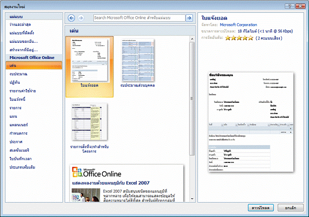Open the ว่างและล่าสุด category
The width and height of the screenshot is (309, 217).
pos(20,25)
